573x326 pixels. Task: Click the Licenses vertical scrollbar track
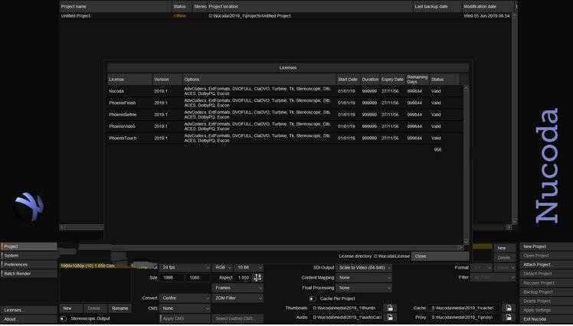[466, 165]
